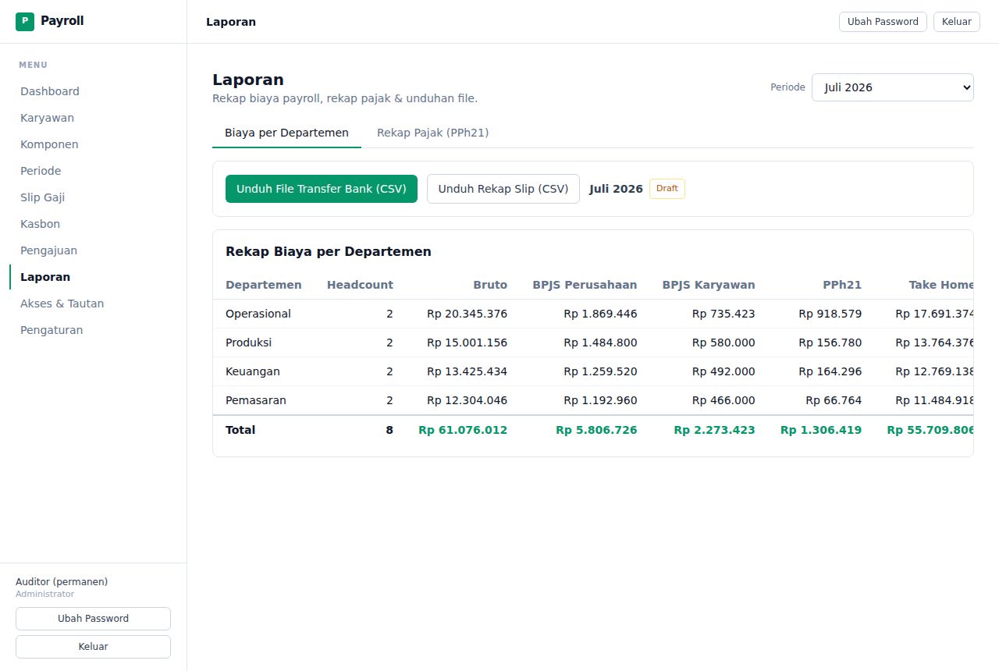Click the Total row label
The height and width of the screenshot is (671, 999).
[240, 430]
